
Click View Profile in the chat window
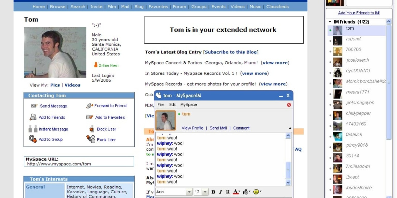click(x=192, y=128)
